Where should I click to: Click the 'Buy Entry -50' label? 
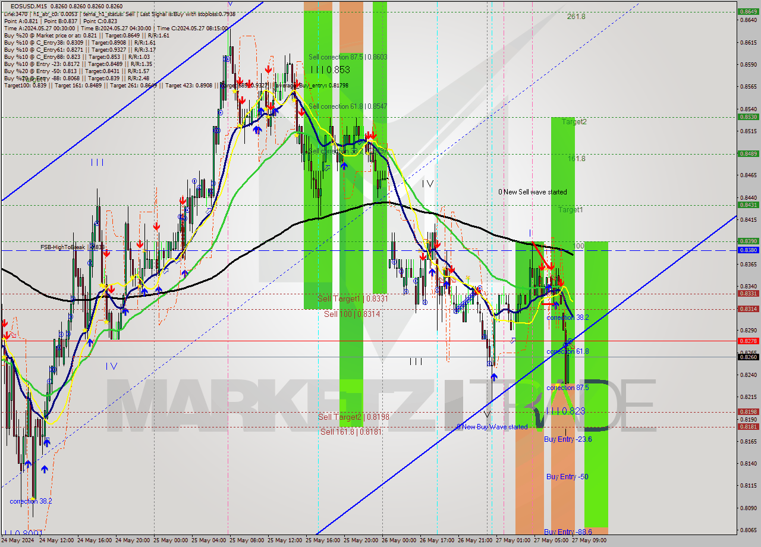(x=567, y=477)
